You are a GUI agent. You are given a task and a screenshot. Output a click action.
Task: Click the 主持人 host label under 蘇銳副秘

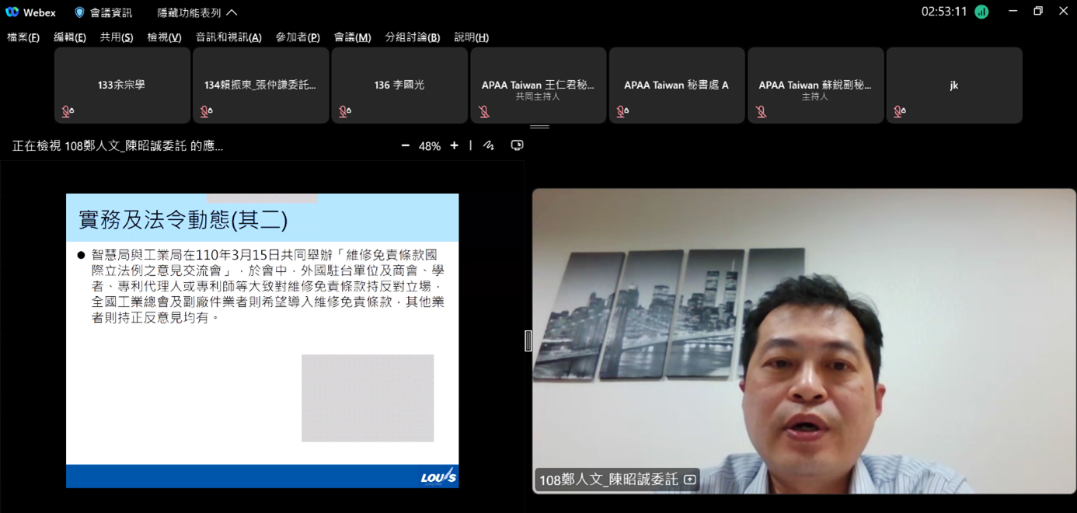click(815, 96)
